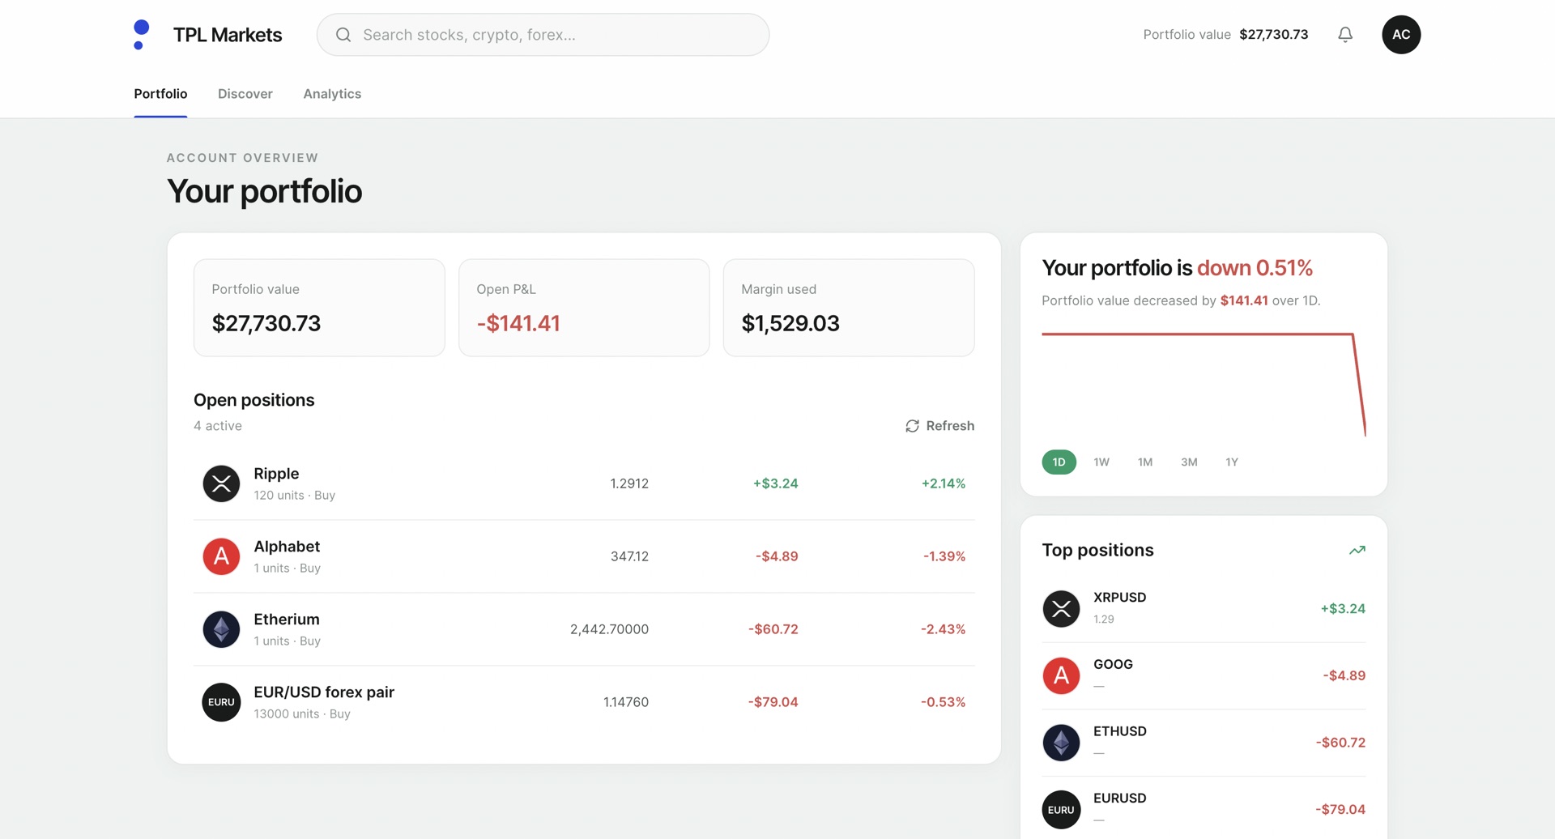The height and width of the screenshot is (839, 1555).
Task: Click EUR/USD price 1.14760
Action: [x=626, y=702]
